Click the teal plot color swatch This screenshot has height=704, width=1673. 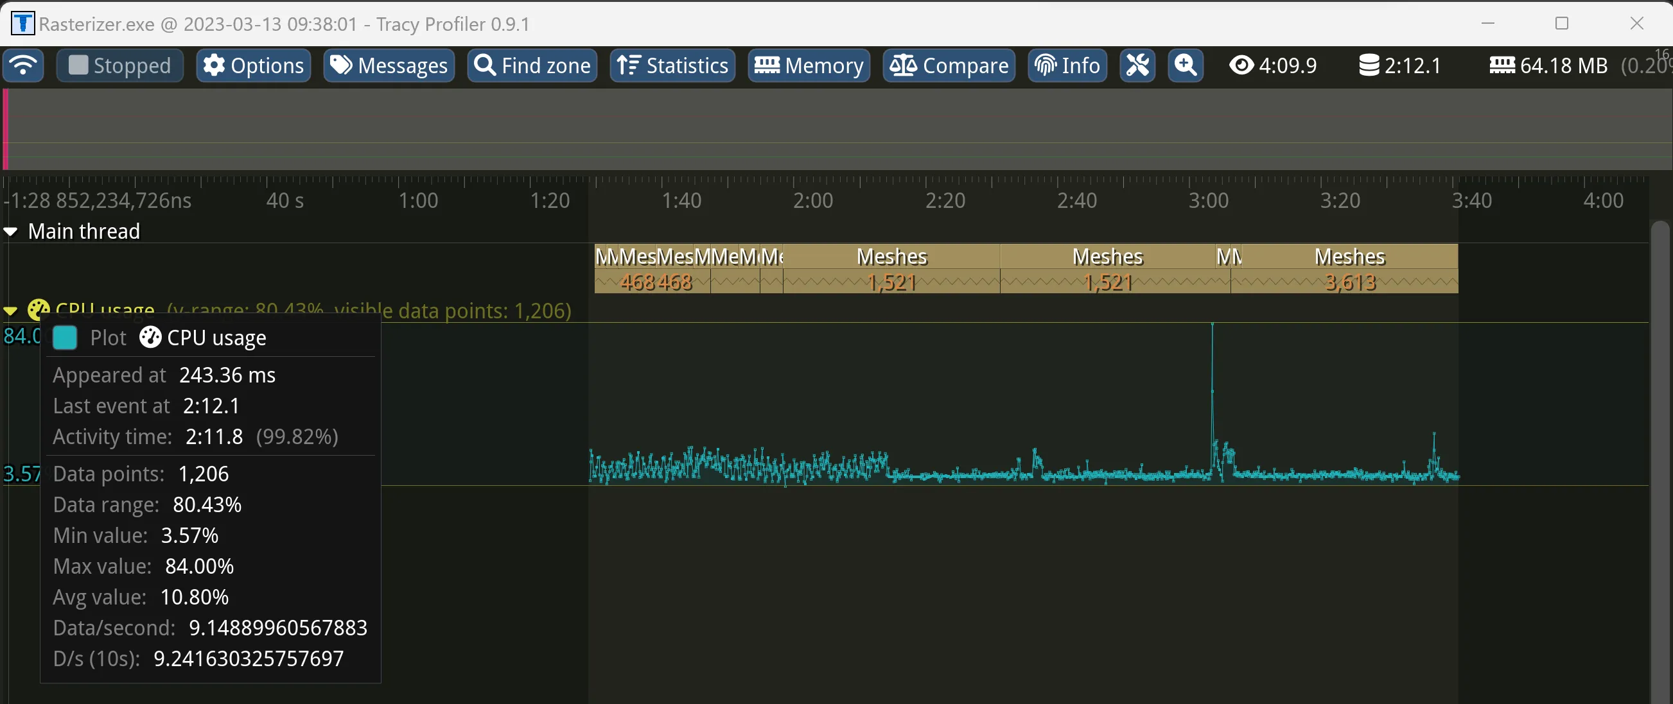coord(65,338)
